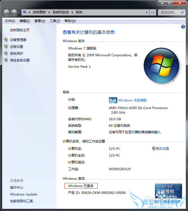The image size is (188, 211).
Task: Open 操作中心 link
Action: [x=17, y=187]
